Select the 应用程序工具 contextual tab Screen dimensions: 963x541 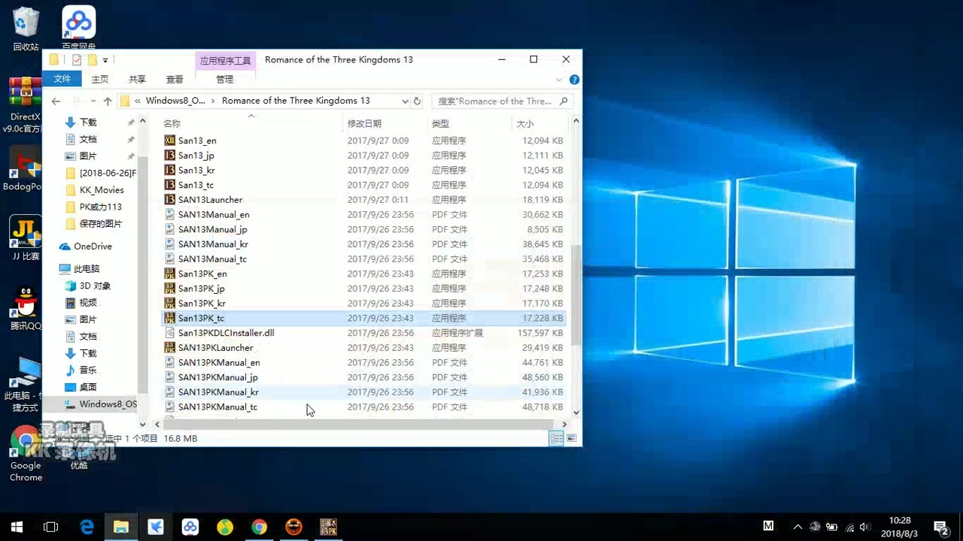click(225, 61)
